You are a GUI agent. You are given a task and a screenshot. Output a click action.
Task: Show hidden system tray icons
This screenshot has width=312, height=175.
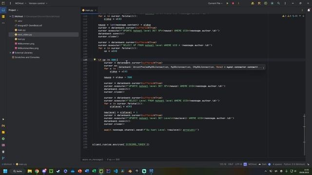[266, 171]
